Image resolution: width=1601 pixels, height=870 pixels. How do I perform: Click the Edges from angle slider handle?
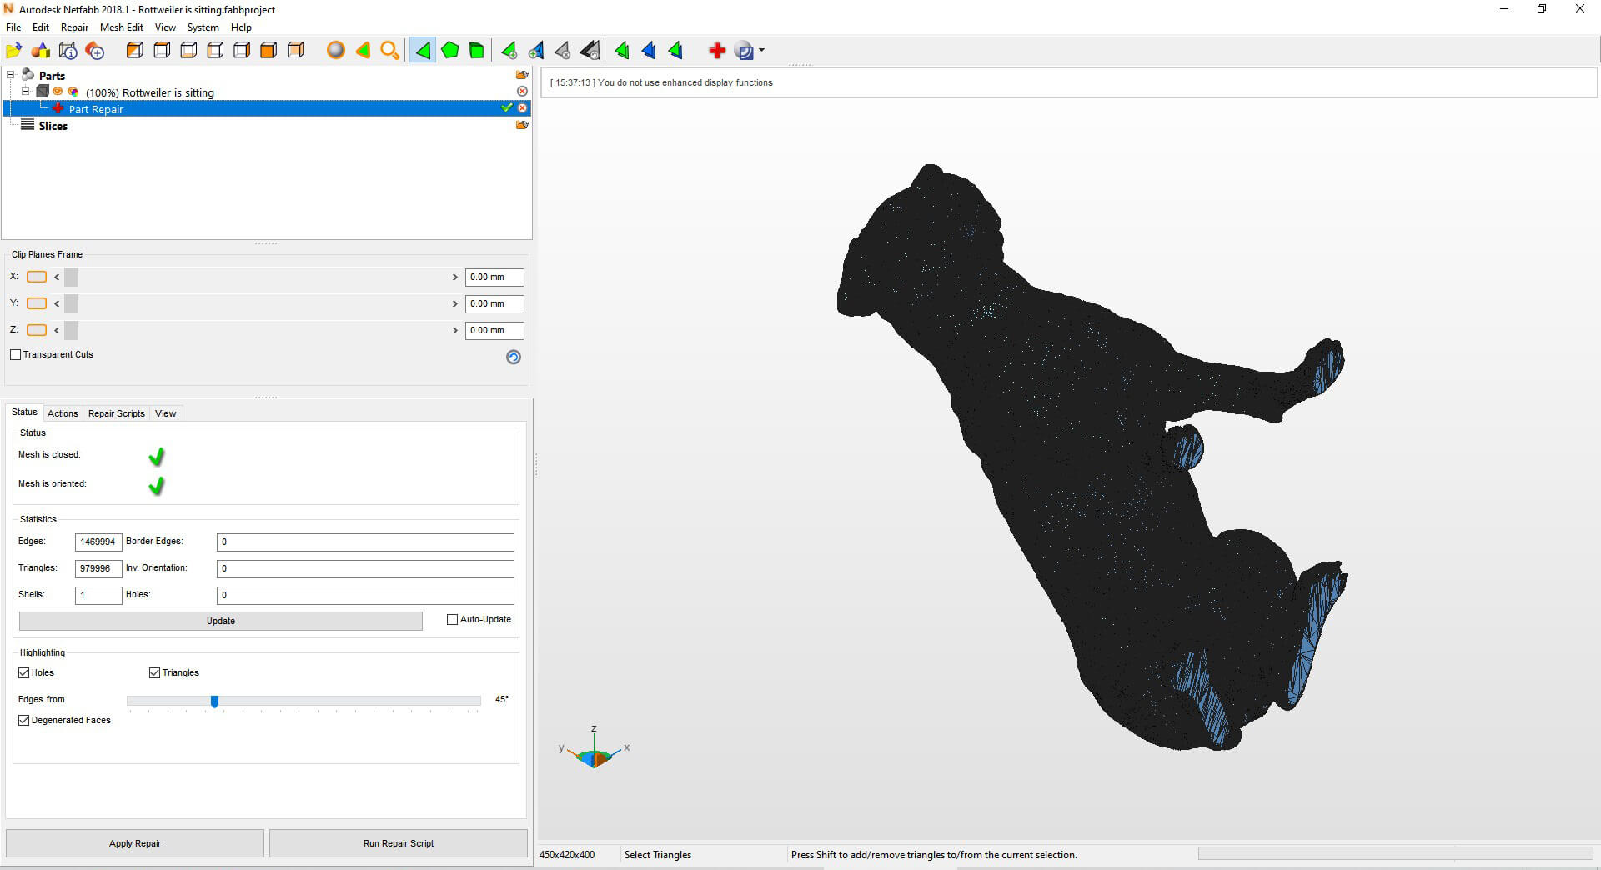[214, 702]
